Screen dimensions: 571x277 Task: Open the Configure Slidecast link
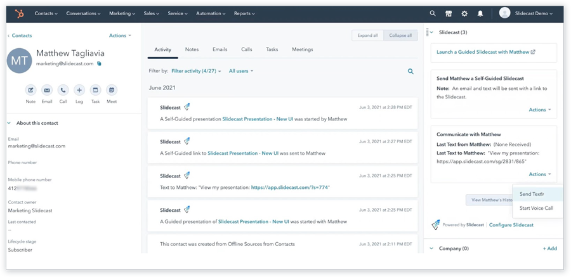[x=511, y=225]
